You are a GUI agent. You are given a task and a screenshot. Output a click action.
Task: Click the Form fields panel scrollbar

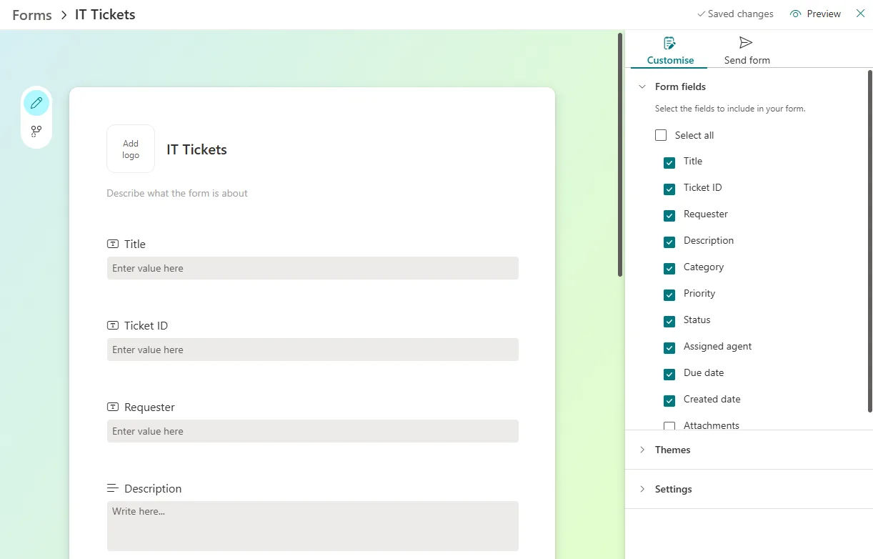[x=869, y=241]
